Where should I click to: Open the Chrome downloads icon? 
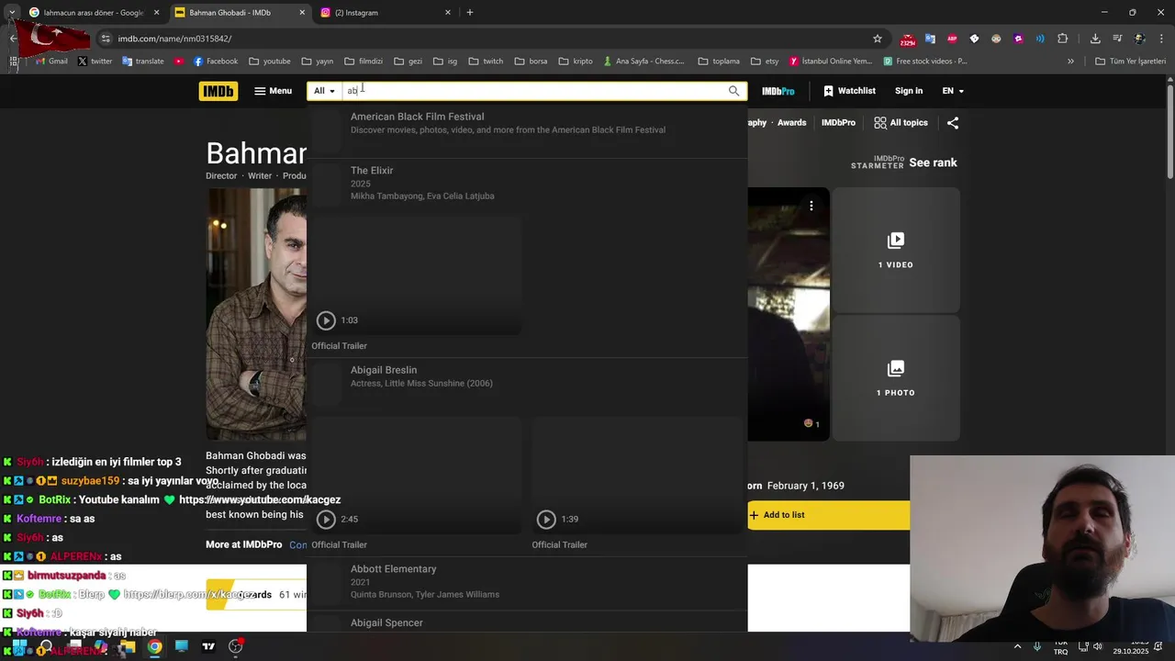click(1095, 39)
